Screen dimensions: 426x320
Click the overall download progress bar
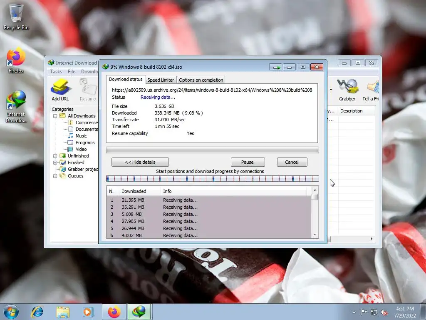[x=213, y=150]
